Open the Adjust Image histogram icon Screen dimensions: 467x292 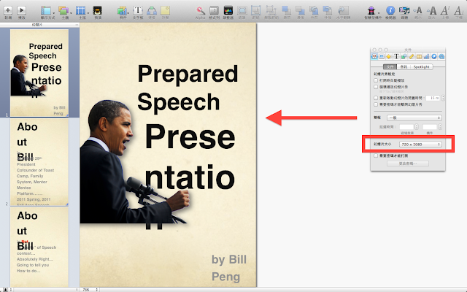pyautogui.click(x=228, y=10)
